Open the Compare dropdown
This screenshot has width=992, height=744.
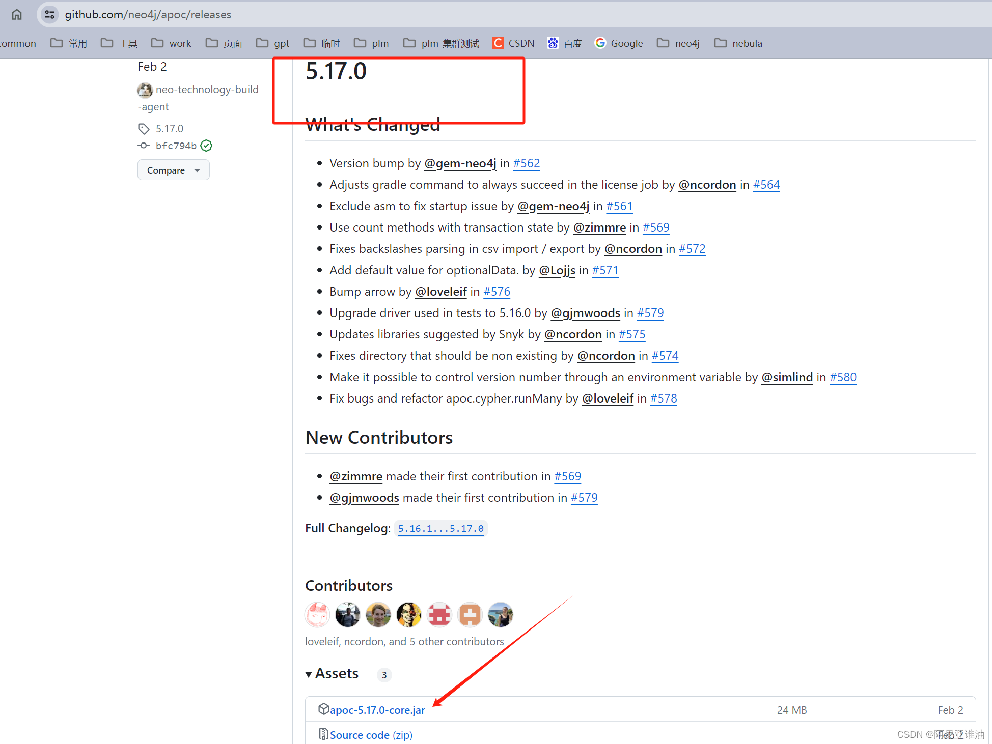(174, 170)
